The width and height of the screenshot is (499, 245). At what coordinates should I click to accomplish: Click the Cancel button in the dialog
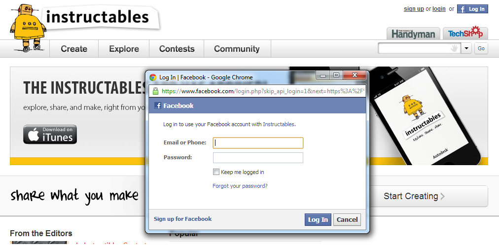tap(347, 220)
